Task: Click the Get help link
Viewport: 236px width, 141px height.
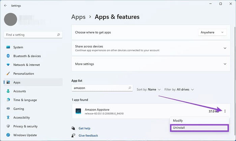Action: coord(84,128)
